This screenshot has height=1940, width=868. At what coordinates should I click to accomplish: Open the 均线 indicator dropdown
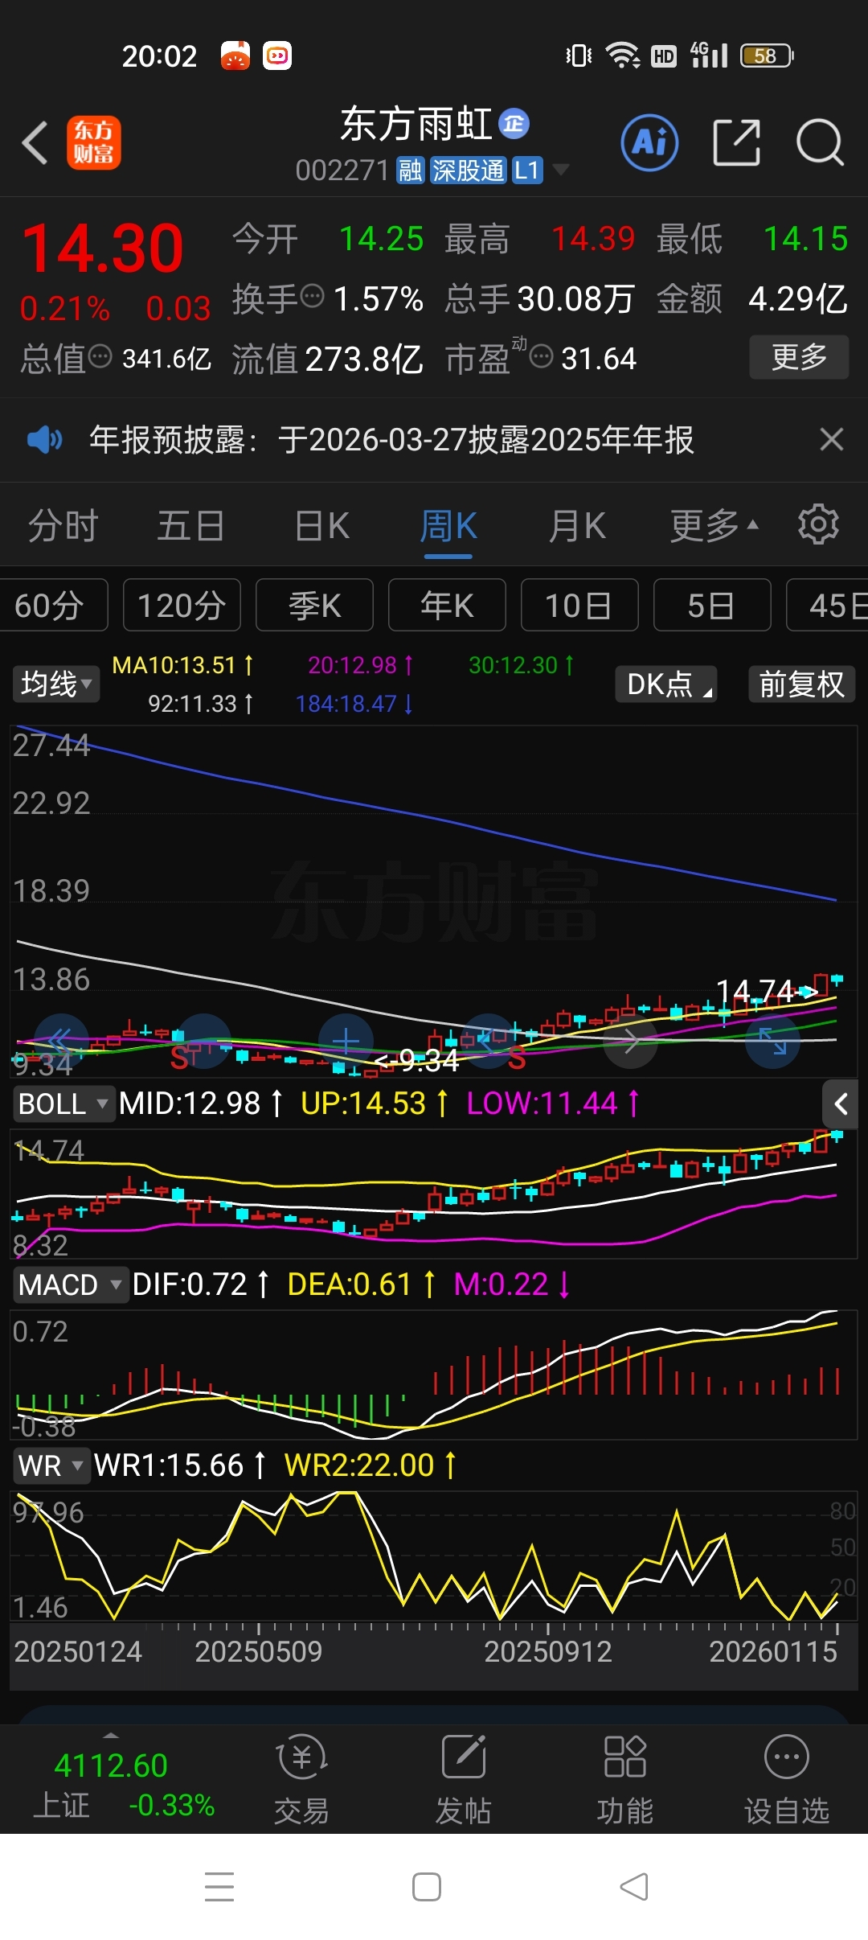[x=56, y=684]
